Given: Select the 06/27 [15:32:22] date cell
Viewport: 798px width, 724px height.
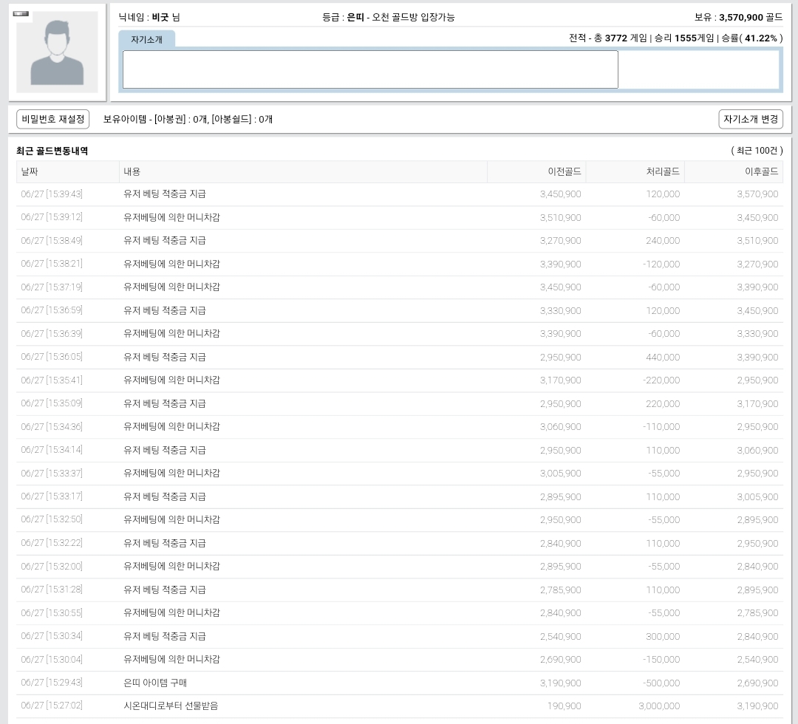Looking at the screenshot, I should point(52,543).
